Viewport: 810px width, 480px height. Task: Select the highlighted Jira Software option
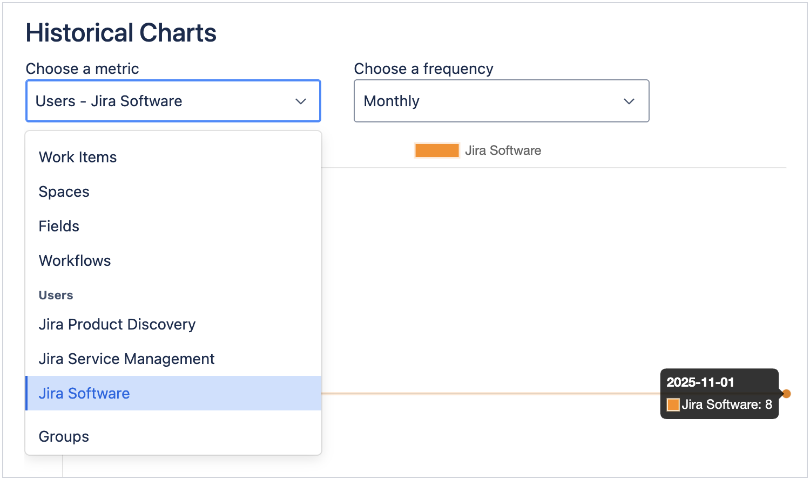pos(84,393)
